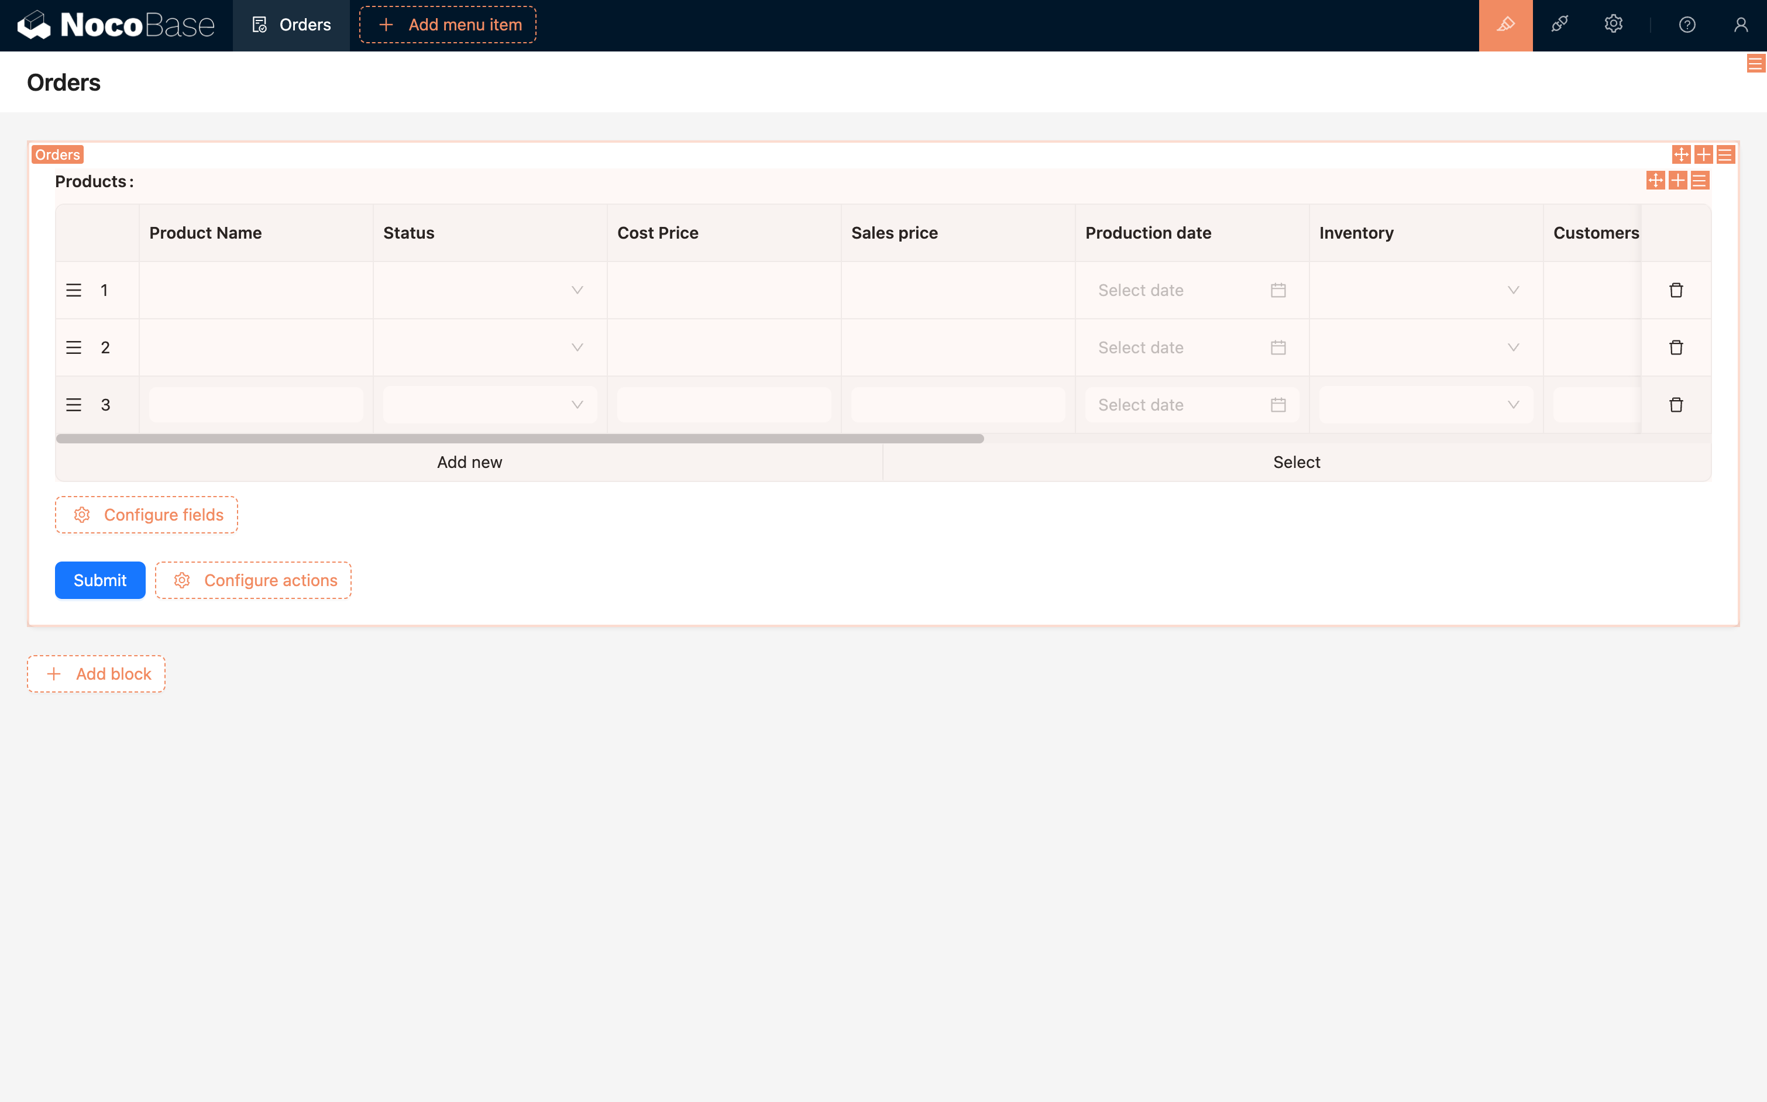Open Inventory dropdown in row 3
1767x1102 pixels.
coord(1425,405)
